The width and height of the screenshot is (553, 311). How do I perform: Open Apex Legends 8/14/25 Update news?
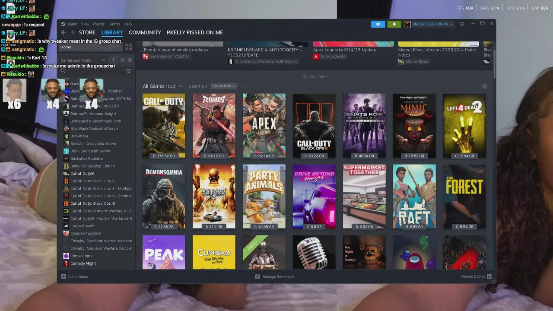[344, 50]
